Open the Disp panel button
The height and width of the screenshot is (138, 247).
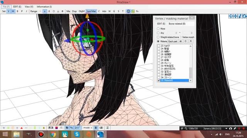click(74, 11)
